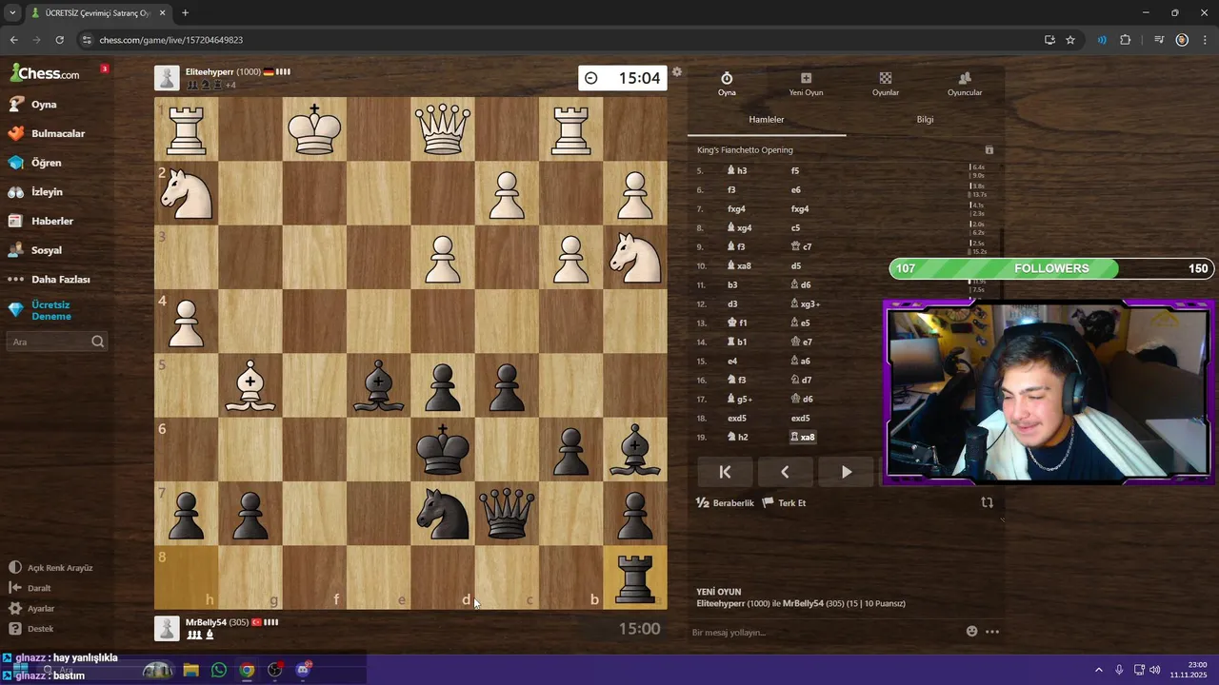The height and width of the screenshot is (685, 1219).
Task: Open board settings gear icon
Action: click(677, 72)
